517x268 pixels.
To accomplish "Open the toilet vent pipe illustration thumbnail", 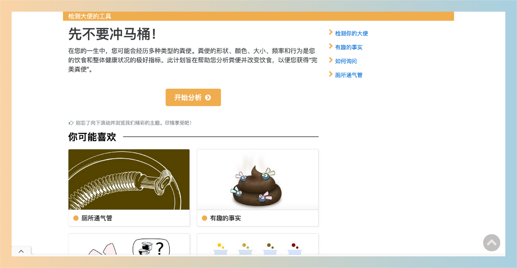I will coord(129,179).
